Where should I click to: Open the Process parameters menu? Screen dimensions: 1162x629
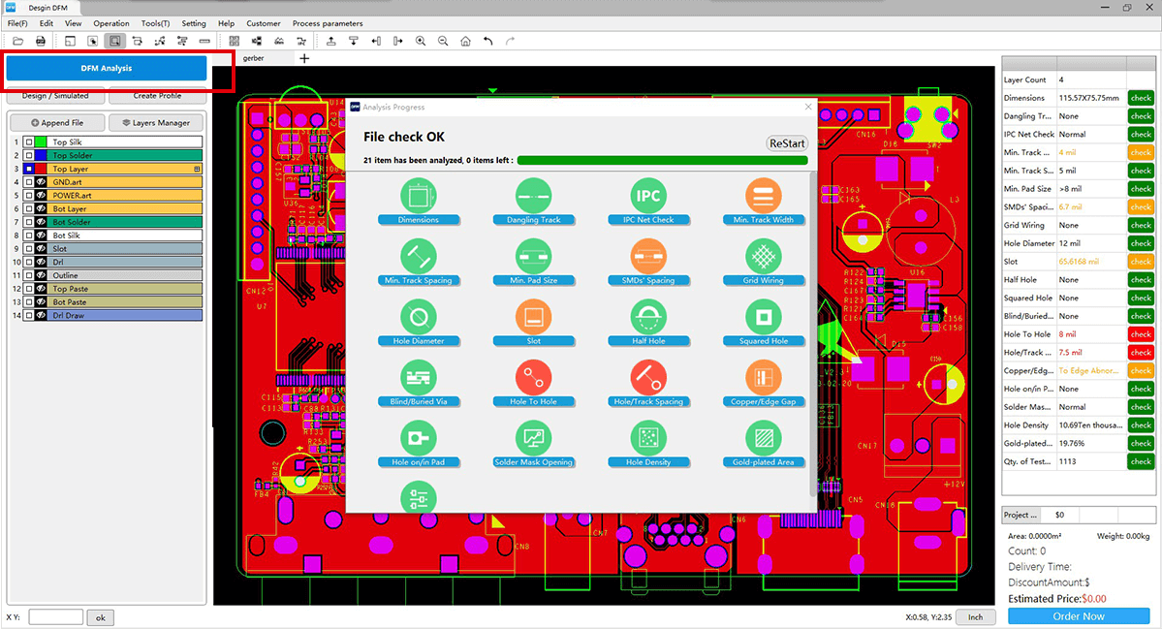coord(328,23)
